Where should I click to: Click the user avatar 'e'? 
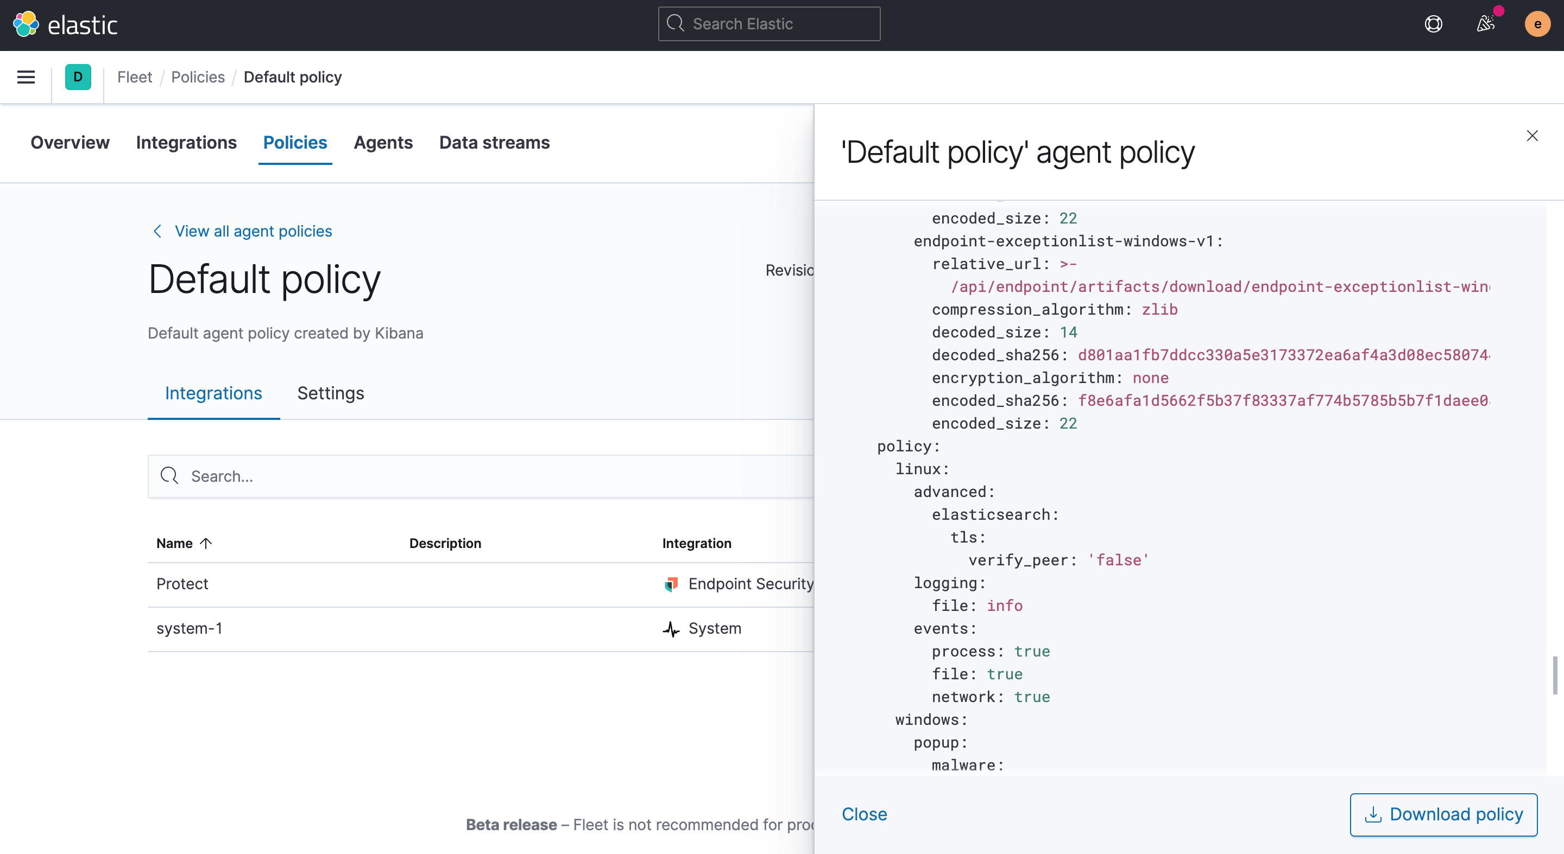[1537, 24]
